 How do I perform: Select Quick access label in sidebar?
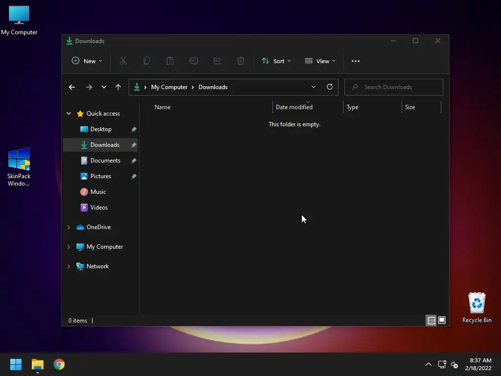click(103, 114)
